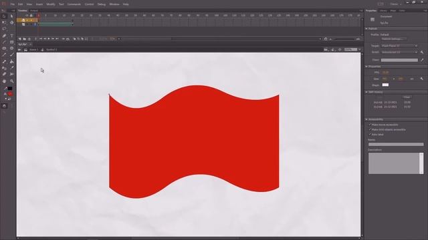Click Scene 1 in the edit bar
The height and width of the screenshot is (240, 428).
(x=34, y=50)
